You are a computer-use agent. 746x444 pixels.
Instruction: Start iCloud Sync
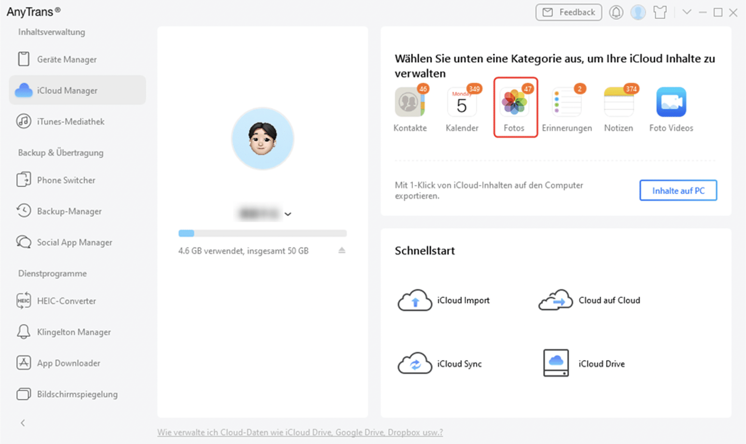tap(440, 364)
